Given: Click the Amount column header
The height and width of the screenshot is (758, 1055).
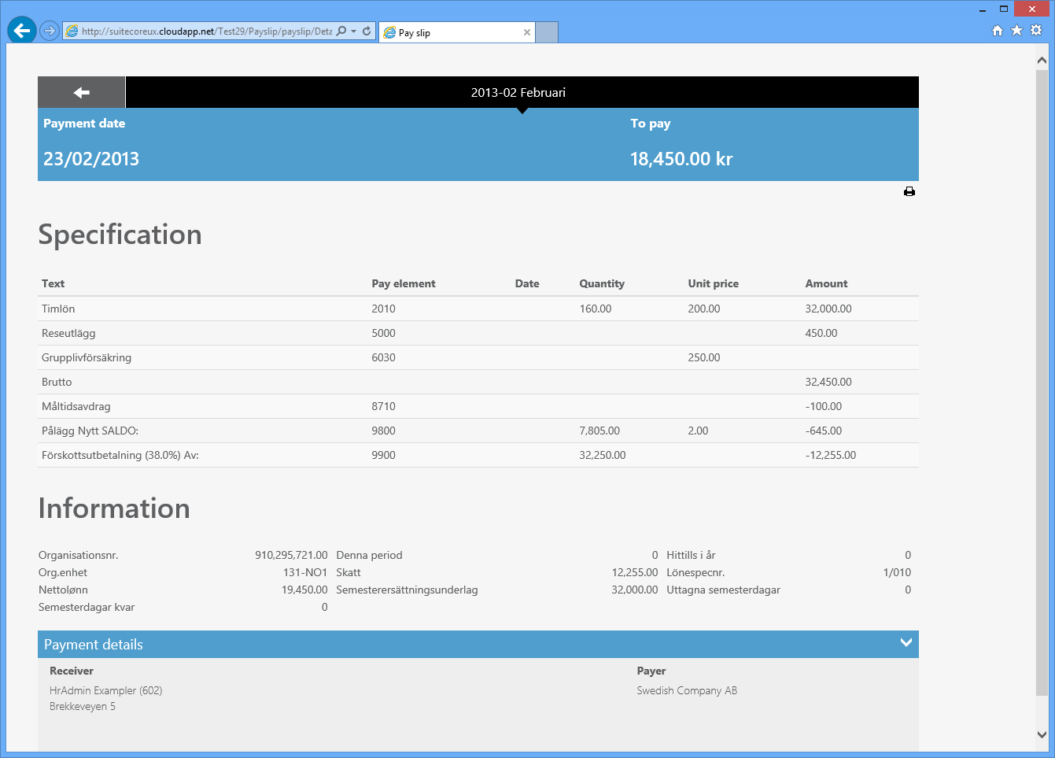Looking at the screenshot, I should pyautogui.click(x=827, y=283).
